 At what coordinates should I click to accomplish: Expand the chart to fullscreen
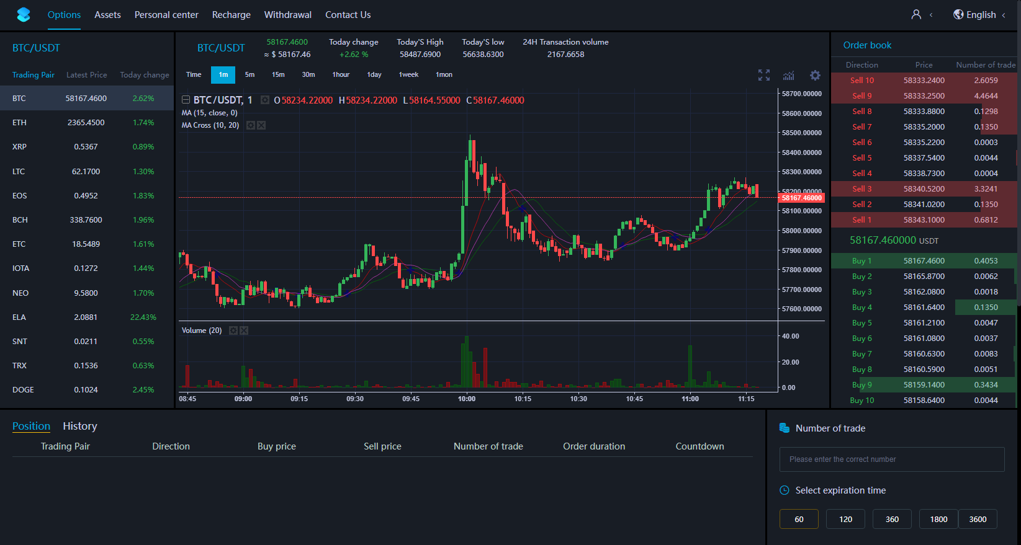coord(764,75)
